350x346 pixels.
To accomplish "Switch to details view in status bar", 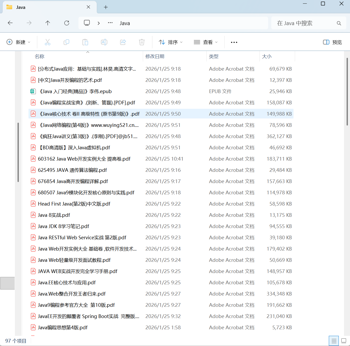I will 334,341.
